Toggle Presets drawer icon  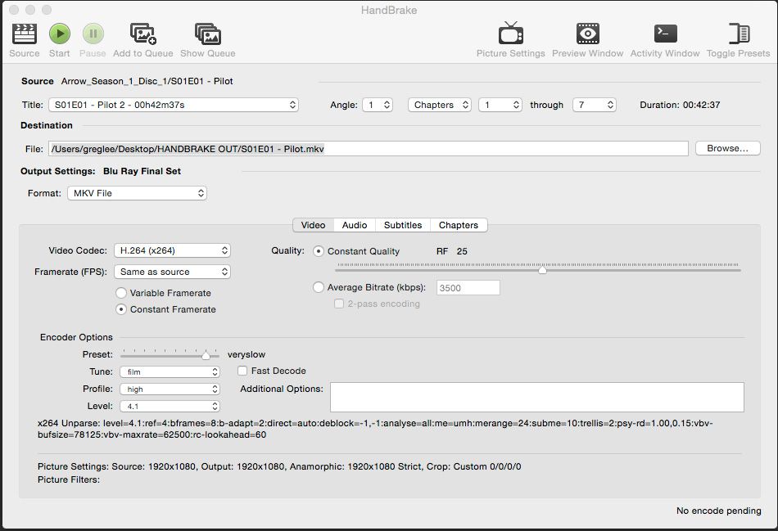[x=739, y=34]
